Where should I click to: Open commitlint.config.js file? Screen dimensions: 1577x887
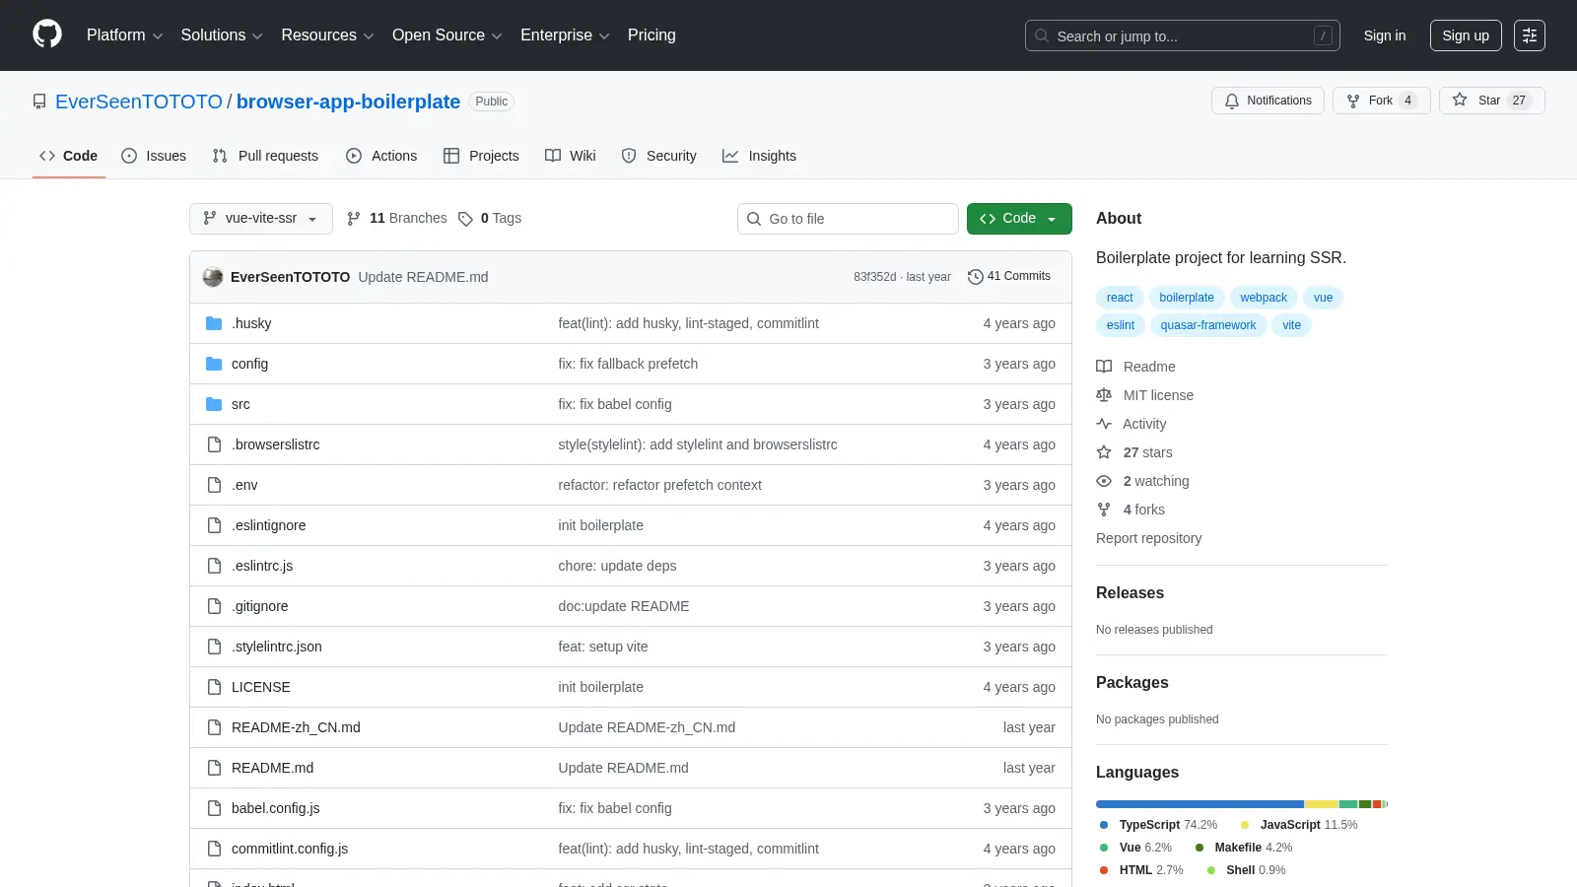[290, 849]
